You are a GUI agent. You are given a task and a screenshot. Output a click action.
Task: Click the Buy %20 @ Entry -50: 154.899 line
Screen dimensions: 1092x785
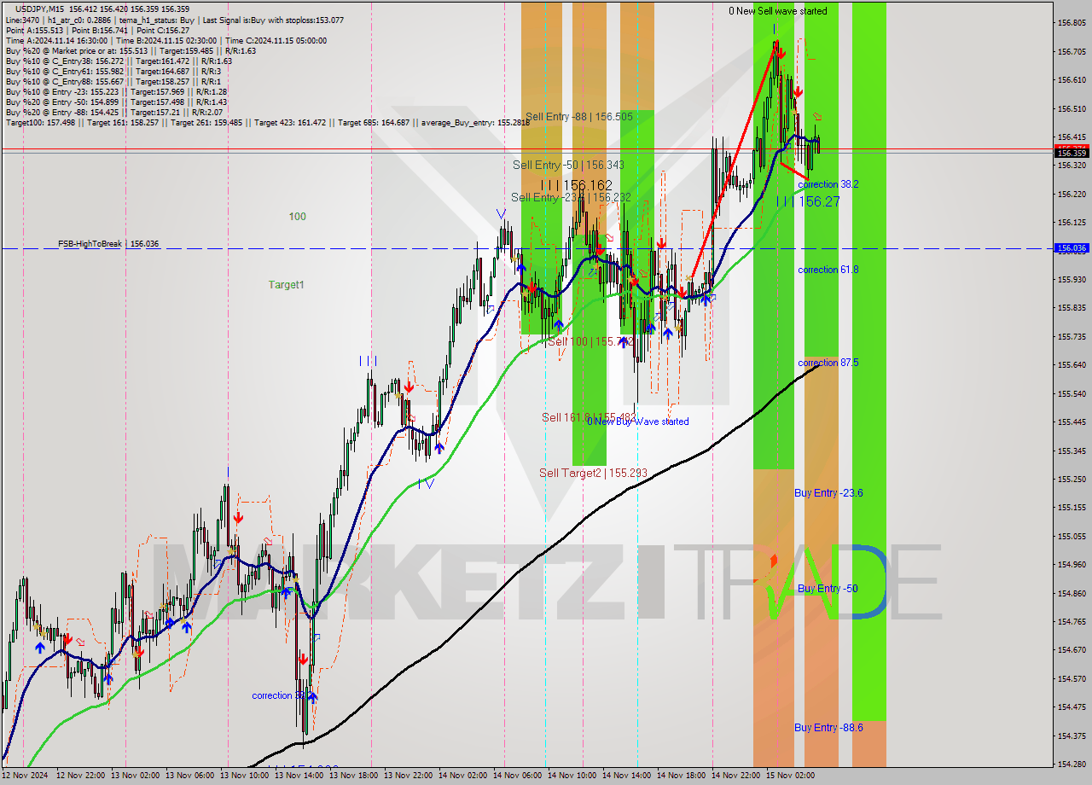coord(116,102)
